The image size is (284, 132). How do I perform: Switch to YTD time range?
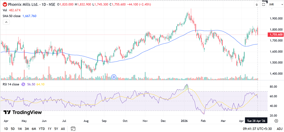click(42, 129)
